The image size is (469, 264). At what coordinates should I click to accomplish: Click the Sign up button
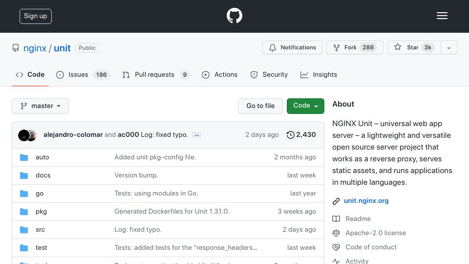[x=36, y=16]
